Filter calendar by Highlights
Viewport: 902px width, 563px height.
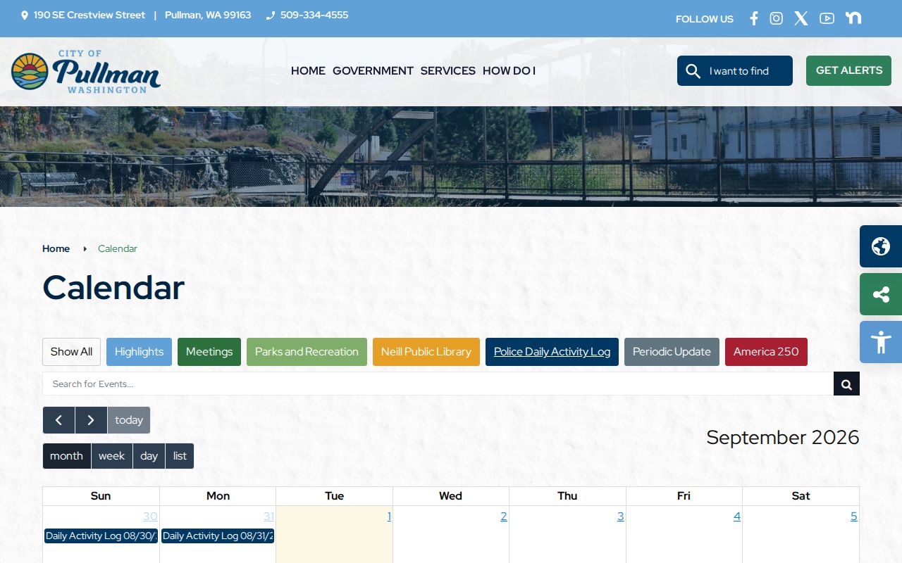(139, 352)
